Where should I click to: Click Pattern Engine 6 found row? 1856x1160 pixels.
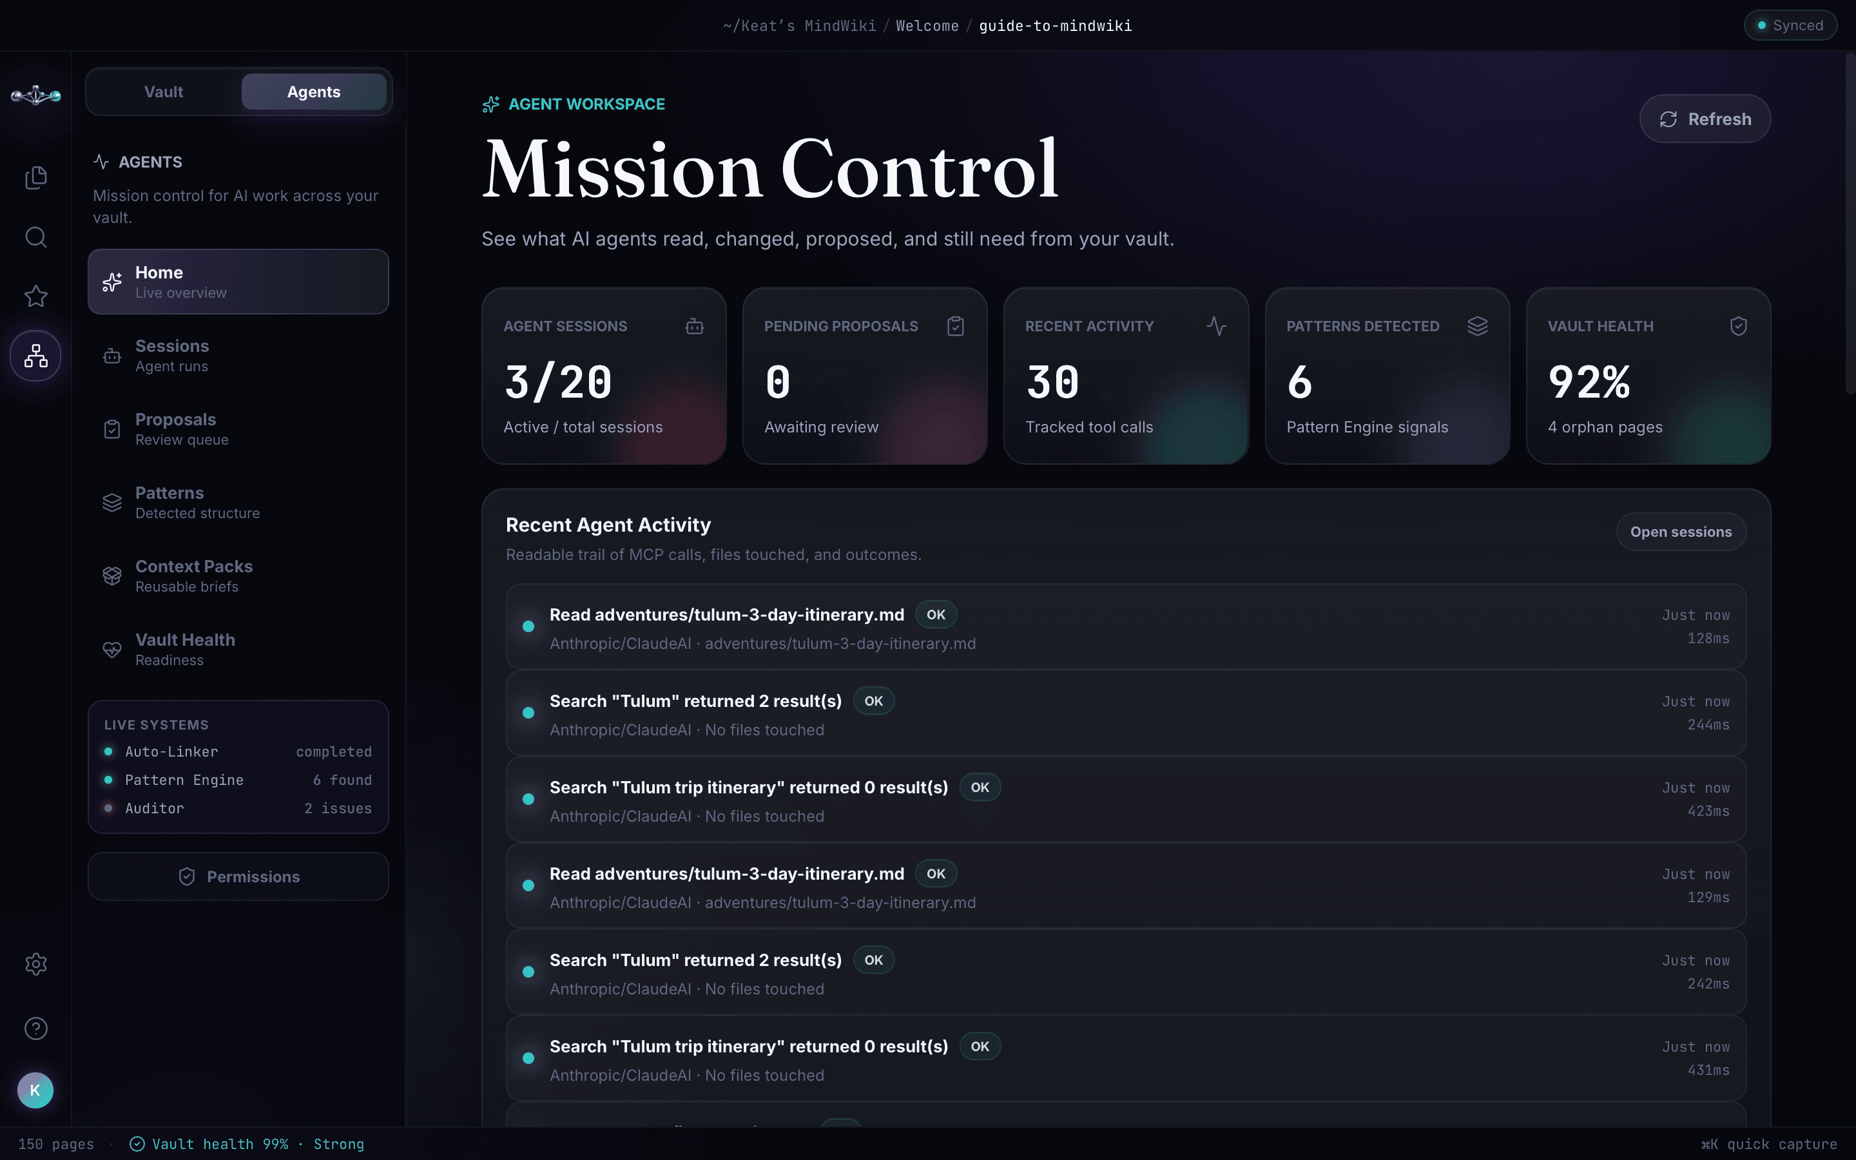(x=238, y=780)
